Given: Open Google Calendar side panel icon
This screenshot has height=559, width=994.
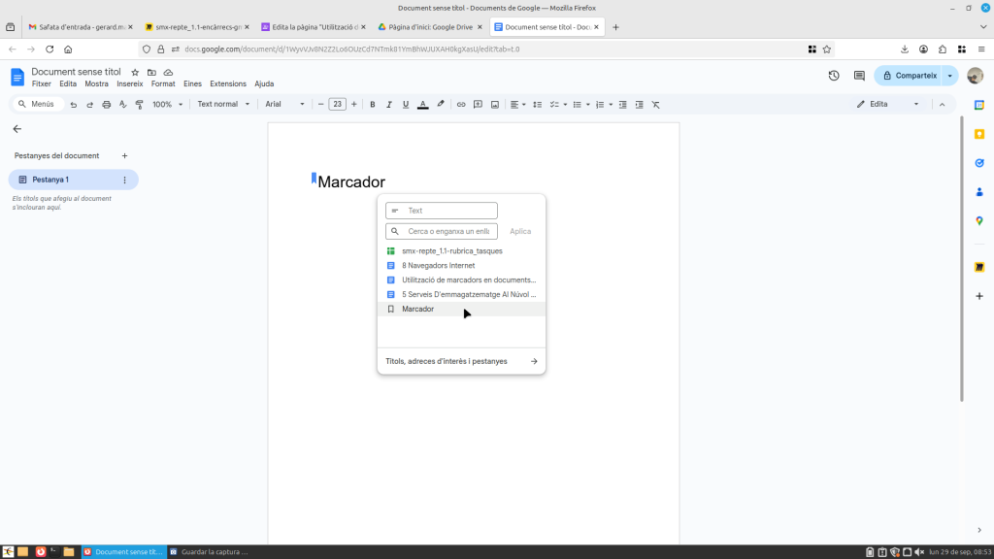Looking at the screenshot, I should click(979, 105).
